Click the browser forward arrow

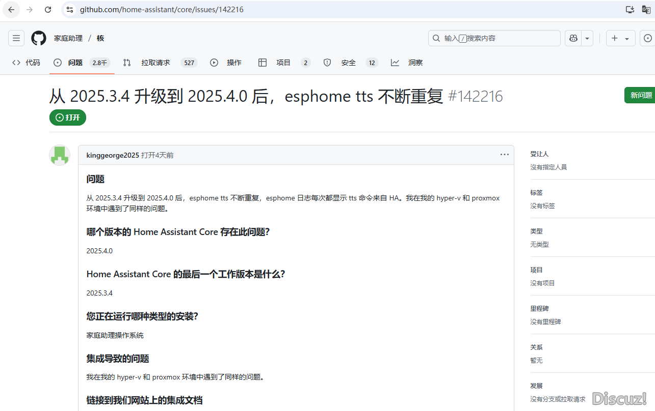click(x=30, y=10)
